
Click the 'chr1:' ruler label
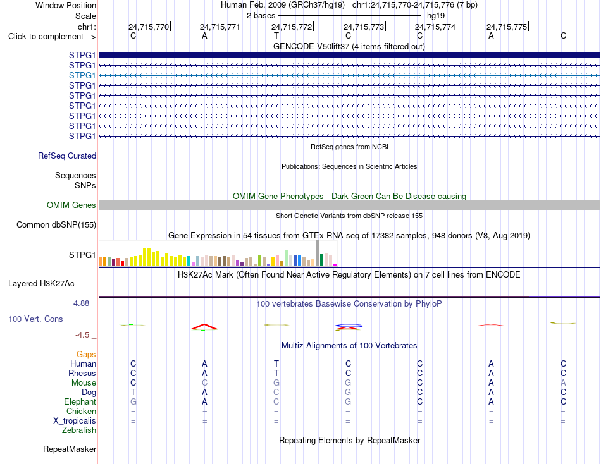coord(87,27)
